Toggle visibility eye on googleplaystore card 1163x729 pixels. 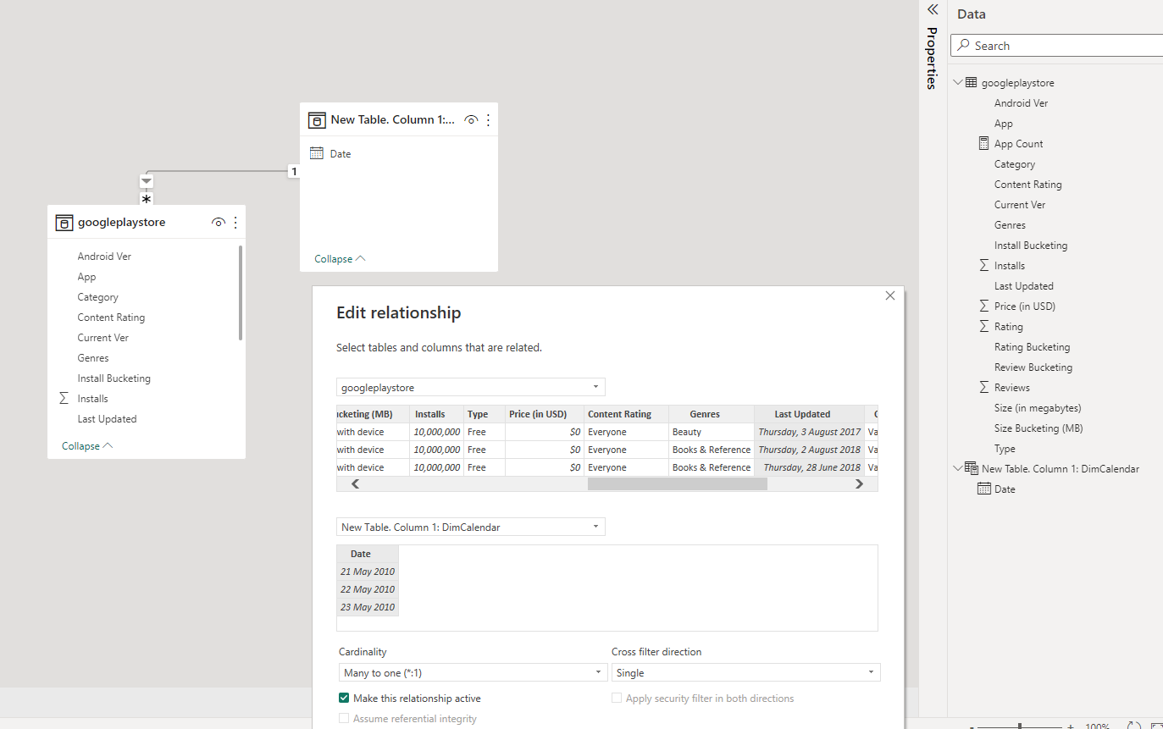tap(218, 223)
